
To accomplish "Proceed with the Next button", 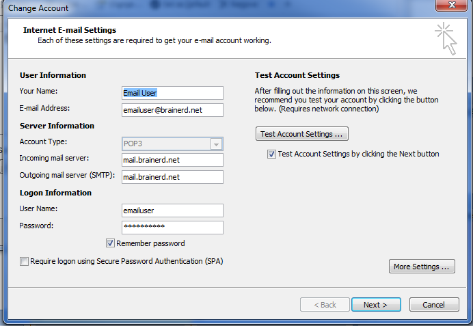I will tap(375, 305).
